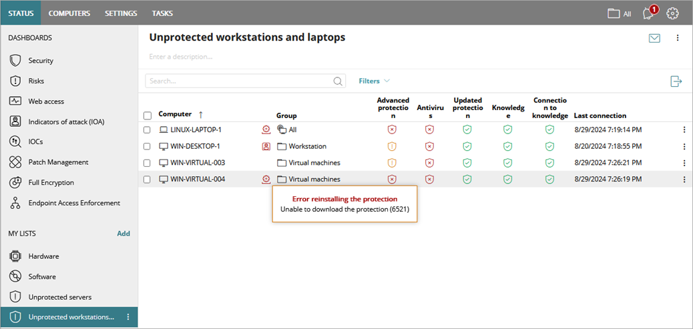Select the WIN-VIRTUAL-003 checkbox
Viewport: 693px width, 329px height.
tap(148, 163)
